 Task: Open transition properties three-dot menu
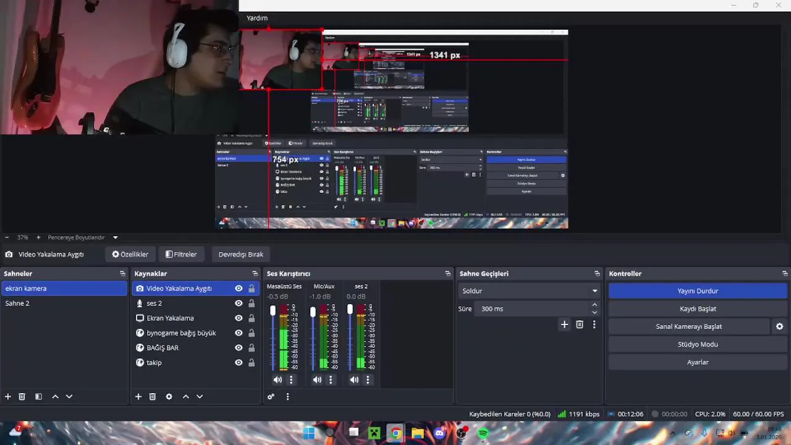(594, 324)
